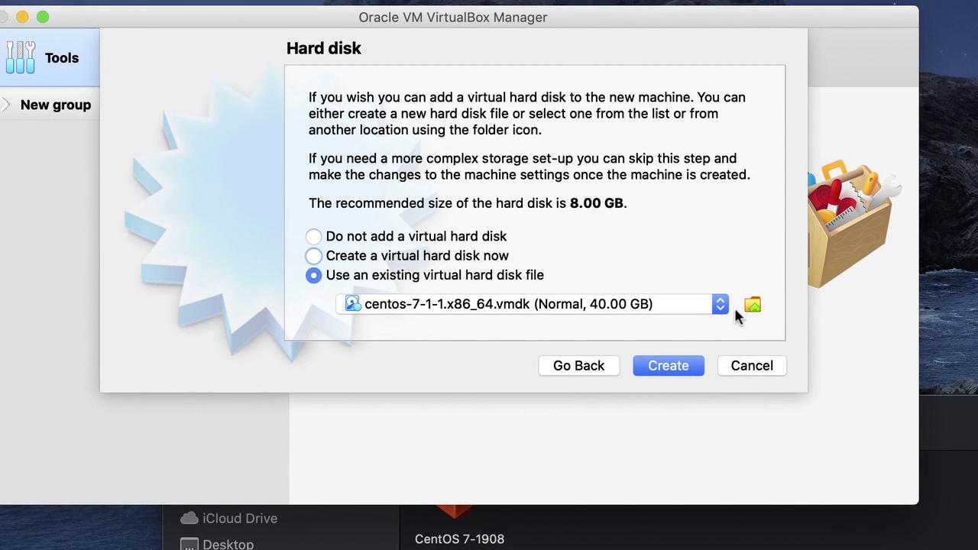This screenshot has height=550, width=978.
Task: Expand the New group chevron
Action: pyautogui.click(x=5, y=105)
